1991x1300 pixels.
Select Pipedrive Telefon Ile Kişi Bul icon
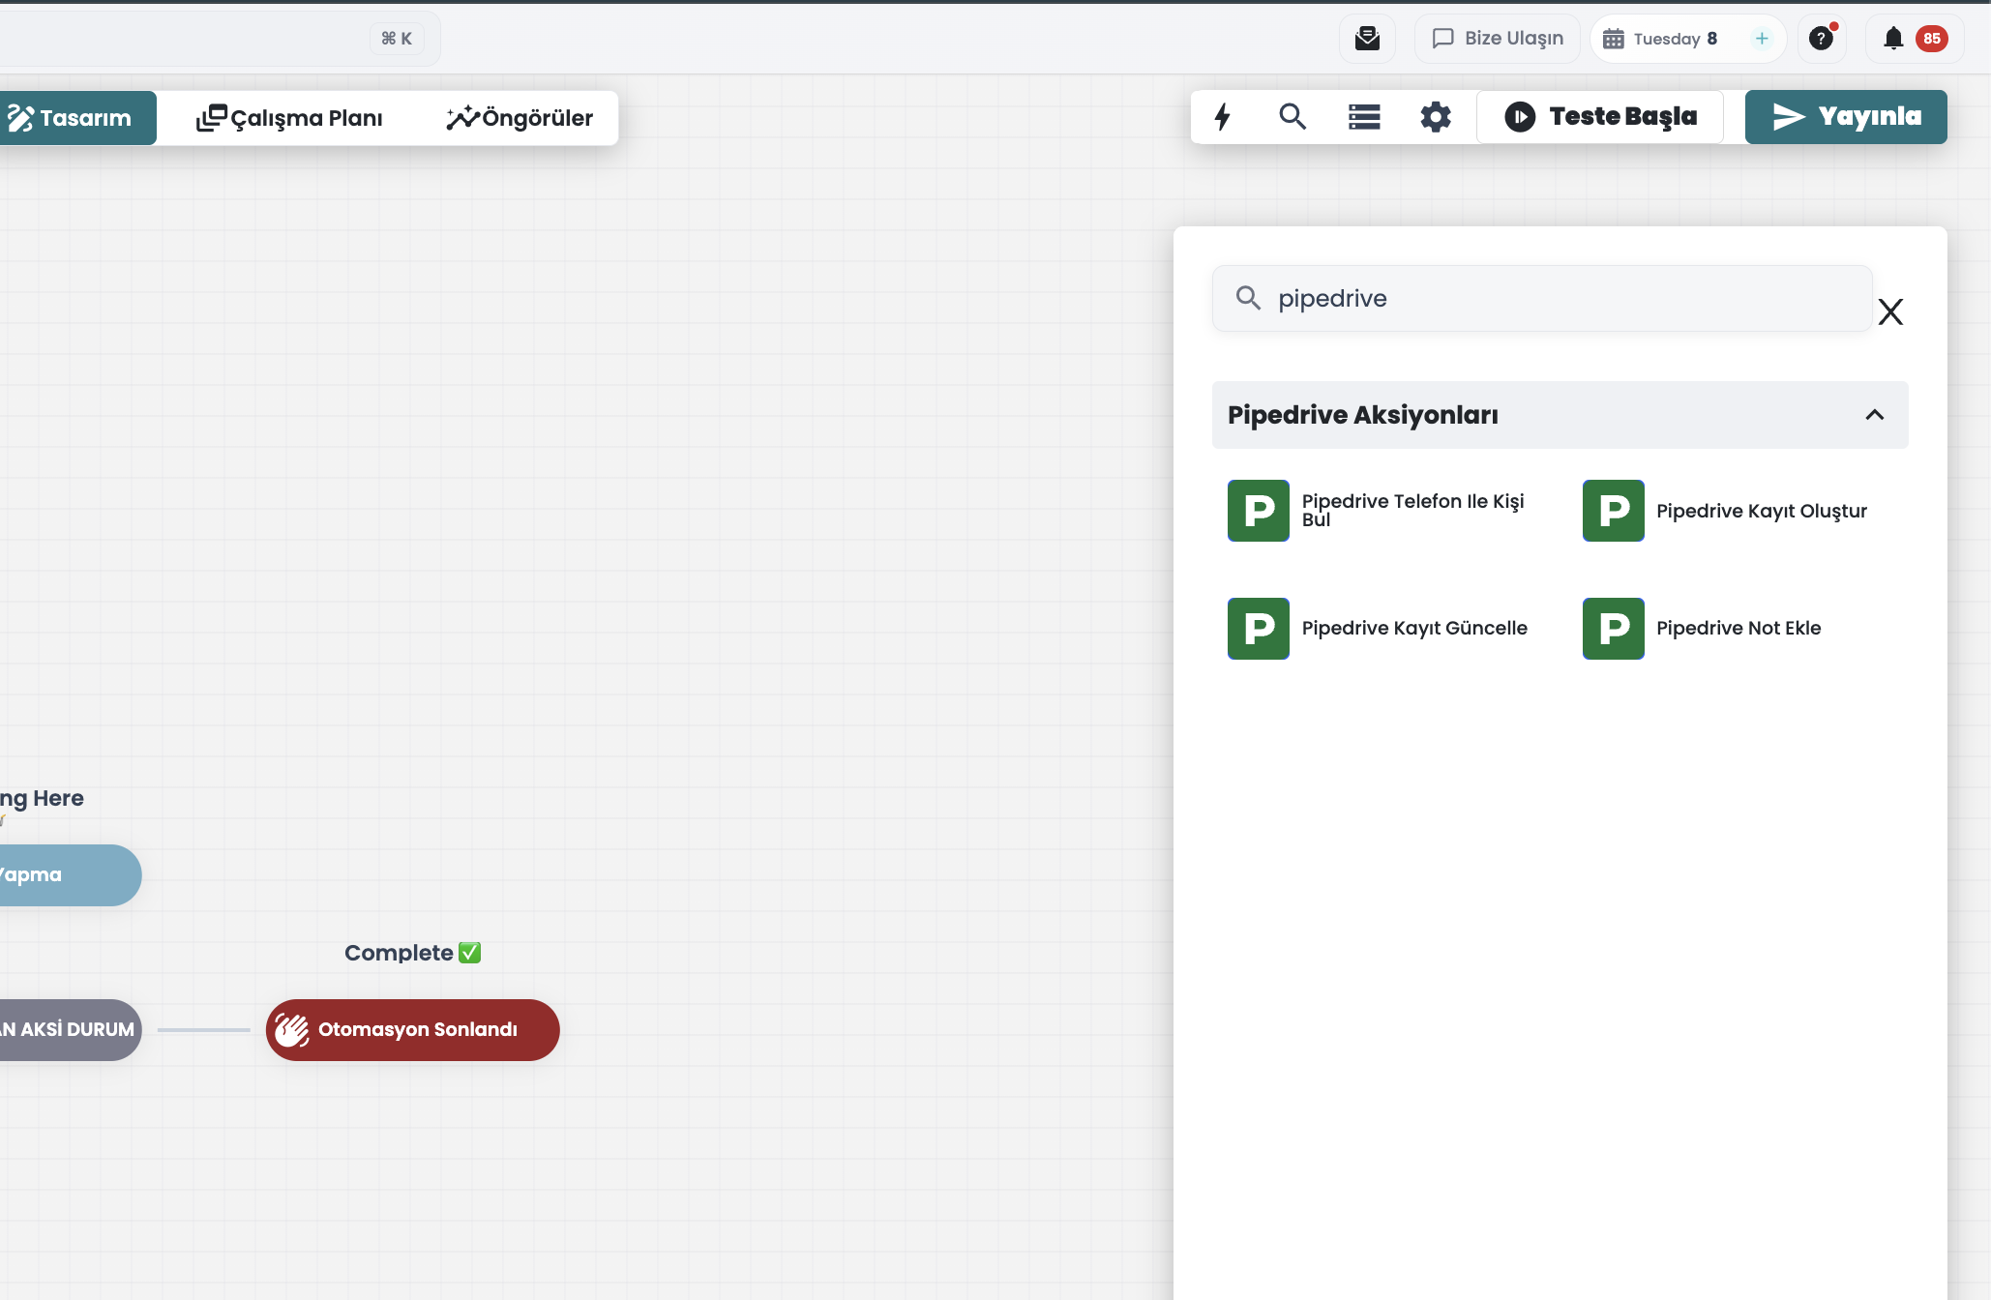click(x=1258, y=511)
